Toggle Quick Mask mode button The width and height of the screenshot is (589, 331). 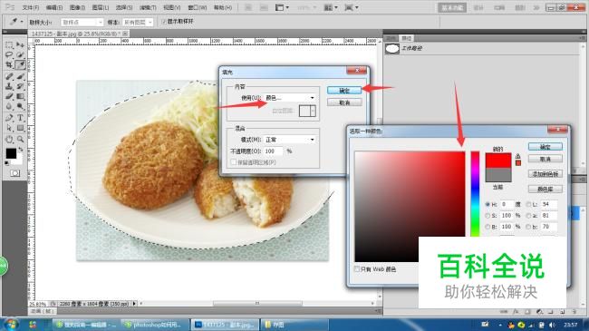15,173
